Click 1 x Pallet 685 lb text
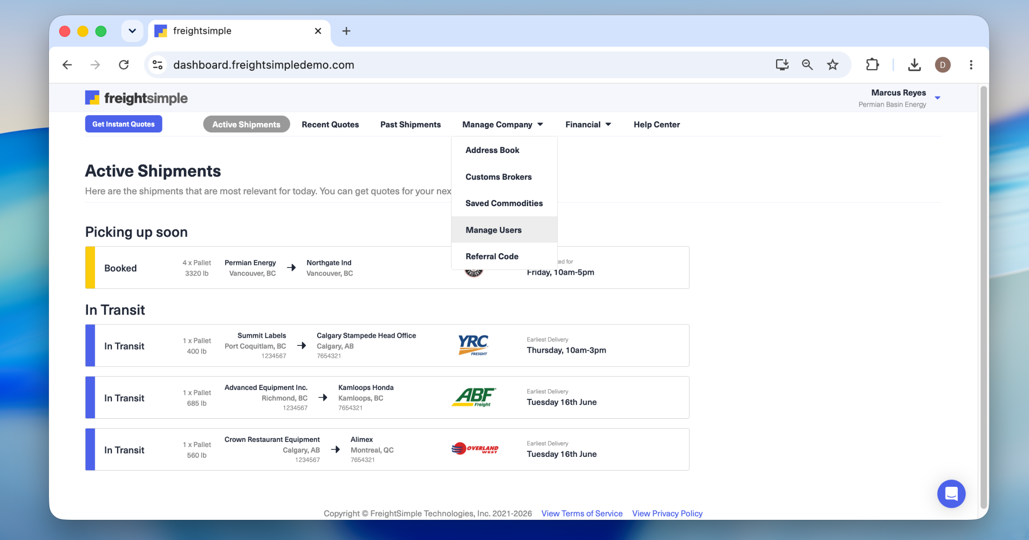 tap(197, 398)
